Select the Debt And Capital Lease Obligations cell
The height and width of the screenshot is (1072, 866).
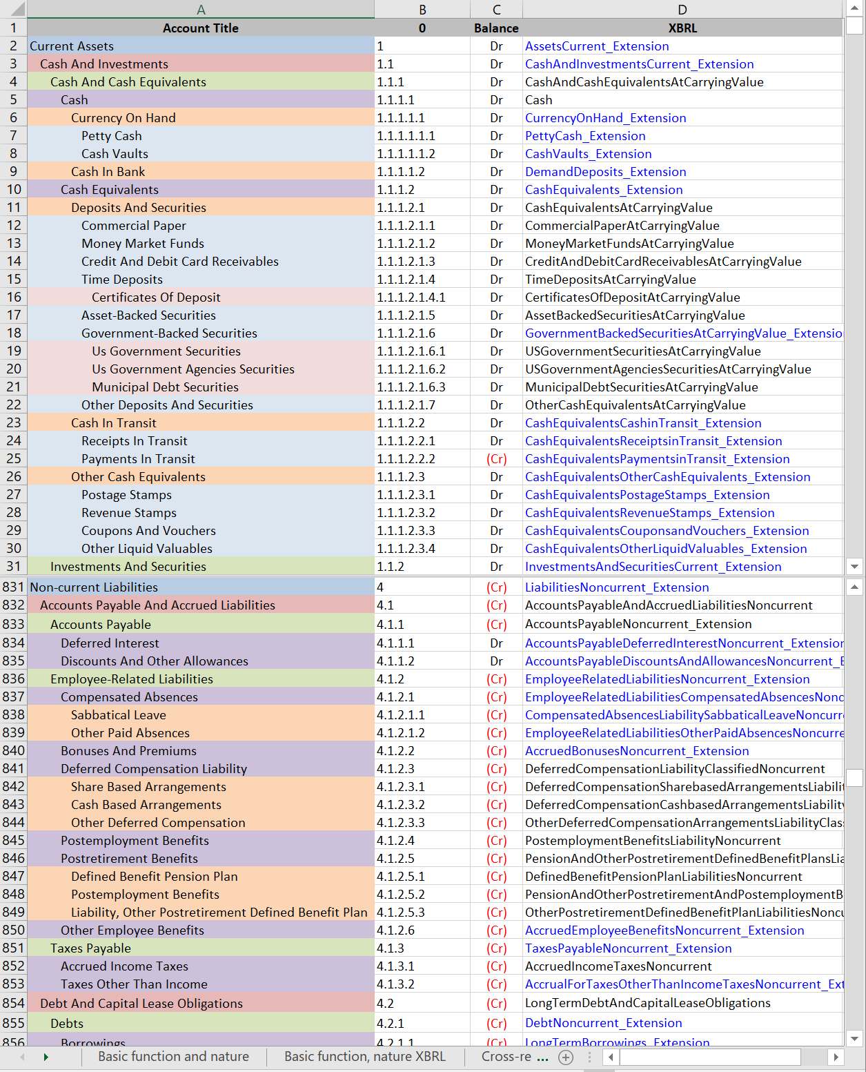tap(201, 1003)
